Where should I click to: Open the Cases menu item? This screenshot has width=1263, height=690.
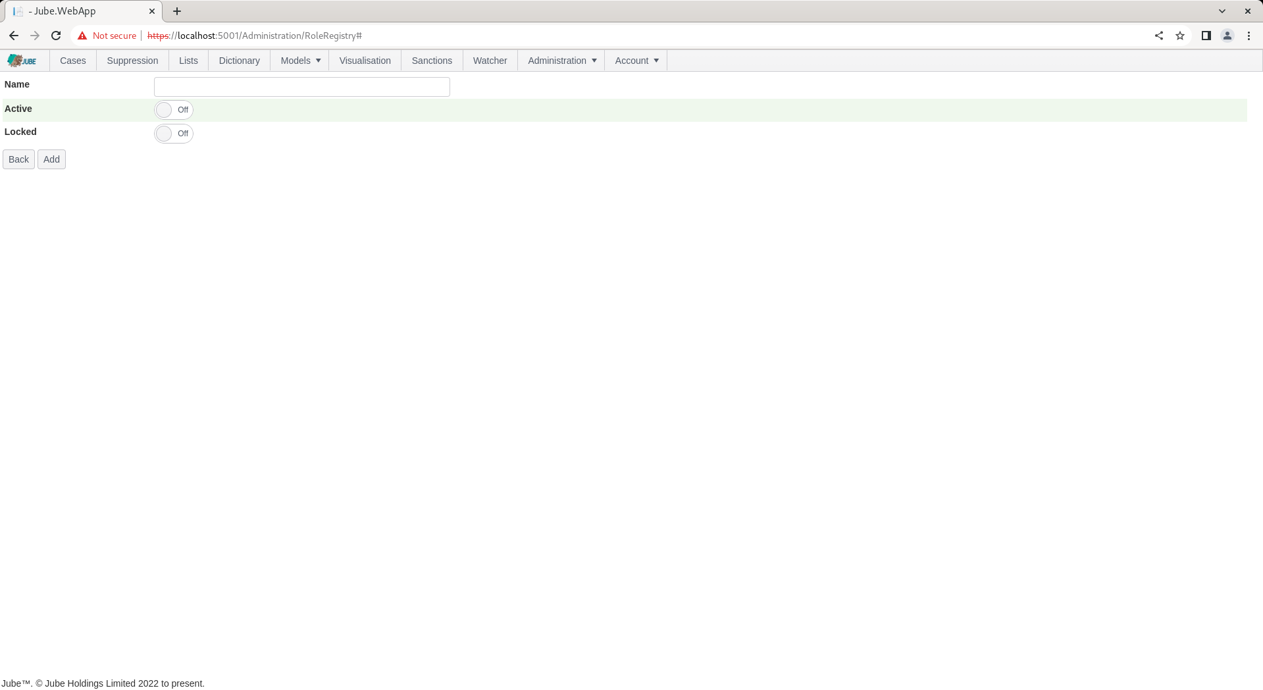pos(73,61)
